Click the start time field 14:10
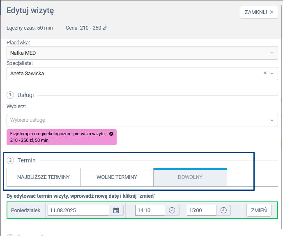The height and width of the screenshot is (236, 283). [150, 211]
